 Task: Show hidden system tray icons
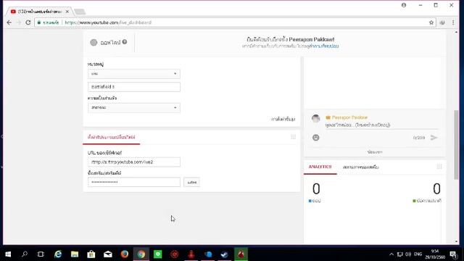(391, 254)
